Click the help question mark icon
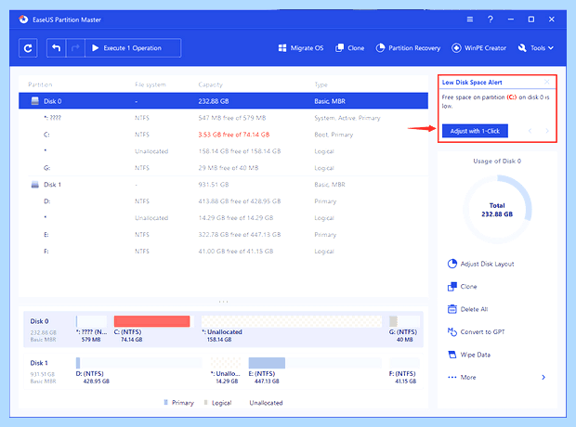Image resolution: width=576 pixels, height=427 pixels. tap(490, 19)
